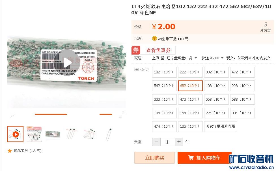Click the quantity input field
Image resolution: width=276 pixels, height=171 pixels.
[x=167, y=142]
